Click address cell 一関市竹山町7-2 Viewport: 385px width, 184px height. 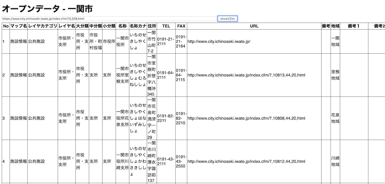[x=152, y=41]
